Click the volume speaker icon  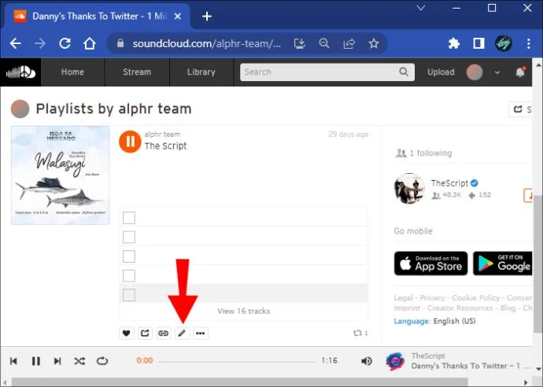pyautogui.click(x=367, y=361)
